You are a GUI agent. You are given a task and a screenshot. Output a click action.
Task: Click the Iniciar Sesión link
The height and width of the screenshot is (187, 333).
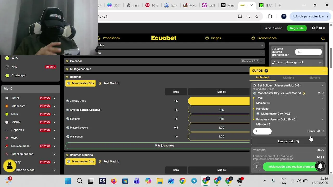click(x=273, y=28)
